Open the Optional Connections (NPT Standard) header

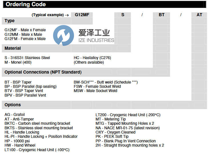43,72
